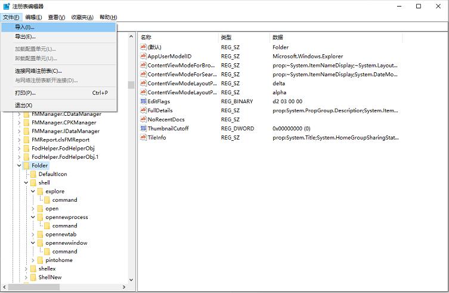The image size is (449, 293).
Task: Click the folder icon of explore key
Action: [40, 191]
